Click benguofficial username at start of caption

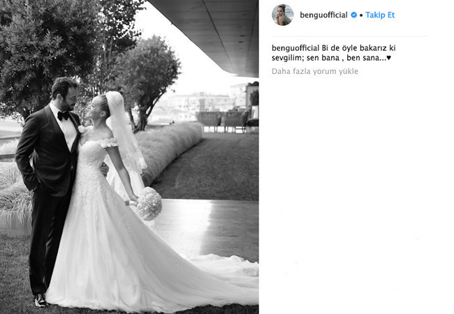tap(295, 48)
